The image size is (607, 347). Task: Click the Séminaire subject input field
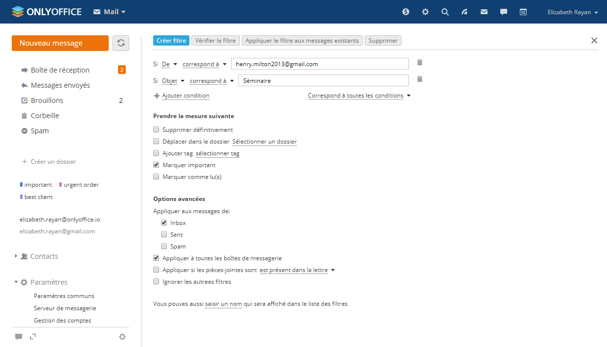tap(323, 81)
